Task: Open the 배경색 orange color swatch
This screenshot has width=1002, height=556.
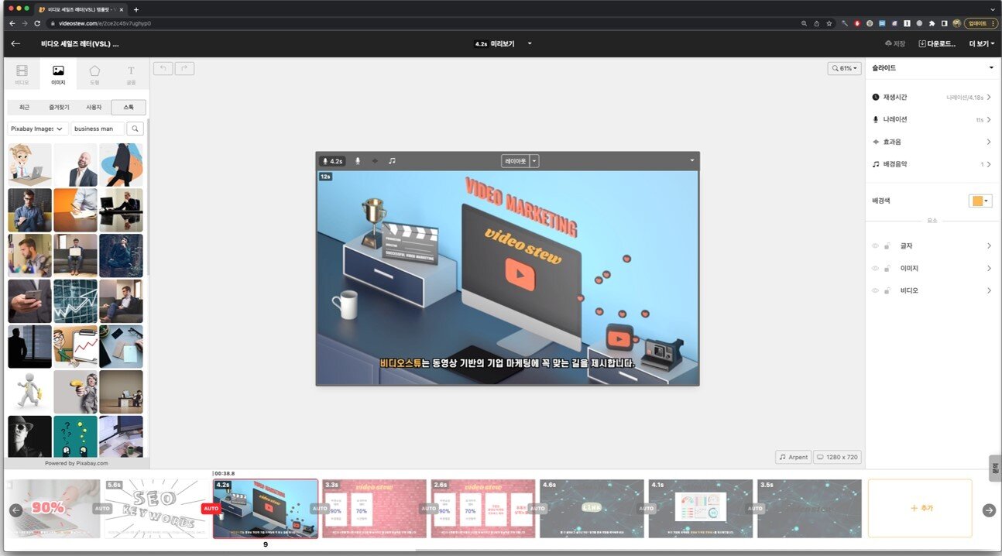Action: 980,201
